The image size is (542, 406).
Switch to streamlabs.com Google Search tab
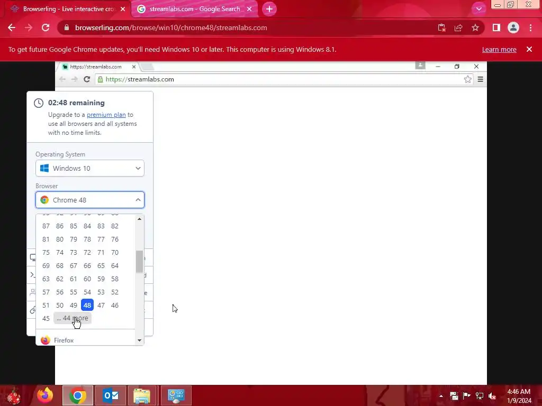[x=194, y=9]
